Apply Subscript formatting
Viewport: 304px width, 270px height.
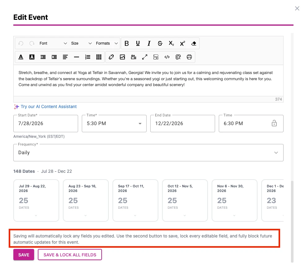[x=171, y=43]
